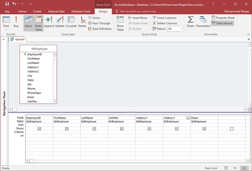The image size is (252, 171).
Task: Select the Make Table query type
Action: click(x=39, y=22)
